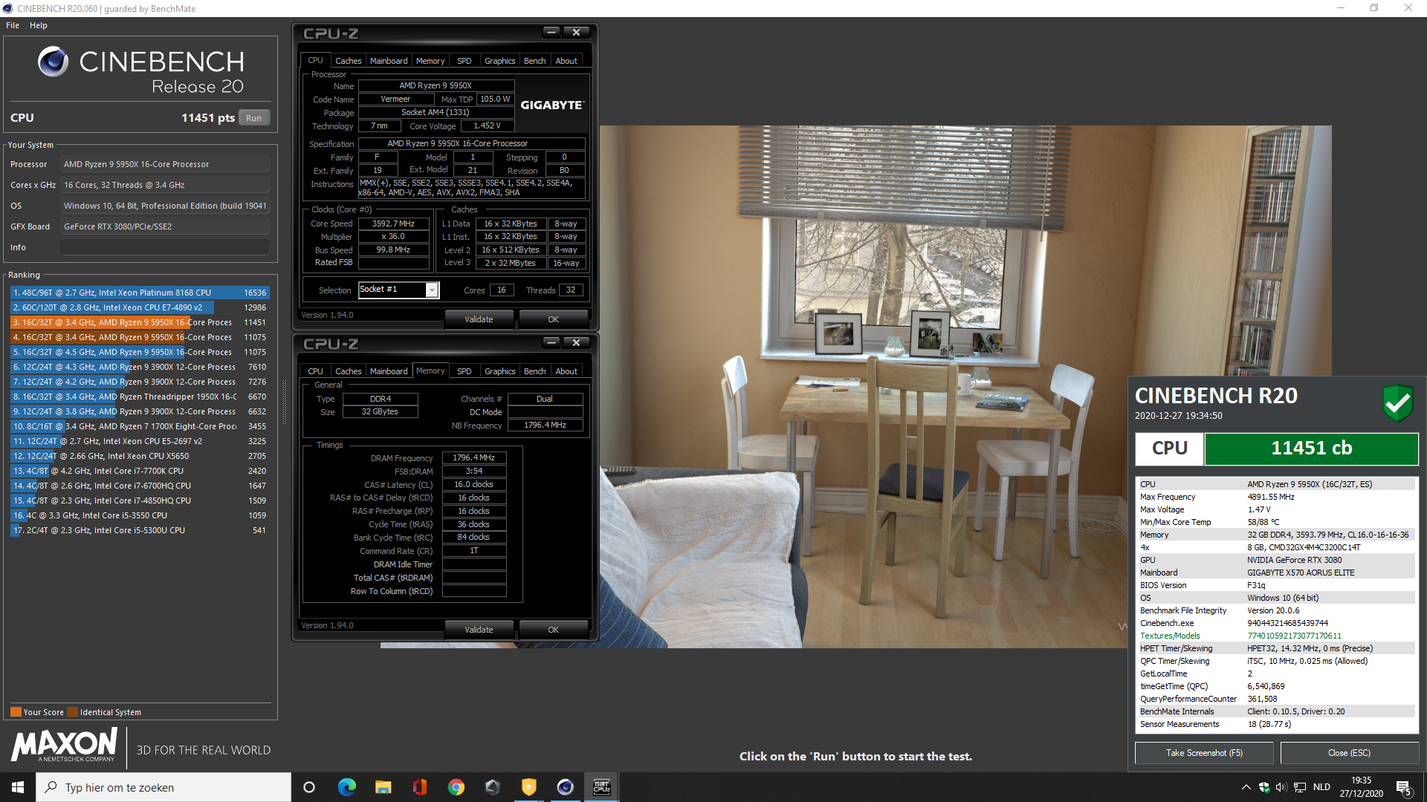Viewport: 1427px width, 802px height.
Task: Switch to Mainboard tab in the upper CPU-Z window
Action: click(x=389, y=61)
